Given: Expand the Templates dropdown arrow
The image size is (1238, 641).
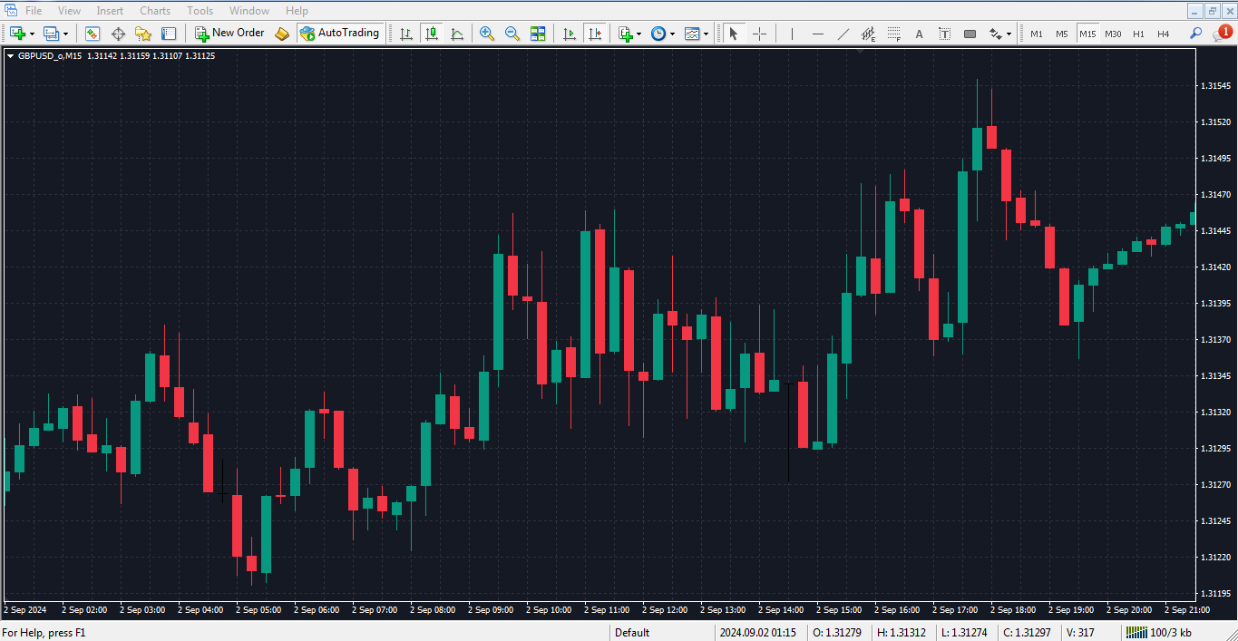Looking at the screenshot, I should pos(707,34).
